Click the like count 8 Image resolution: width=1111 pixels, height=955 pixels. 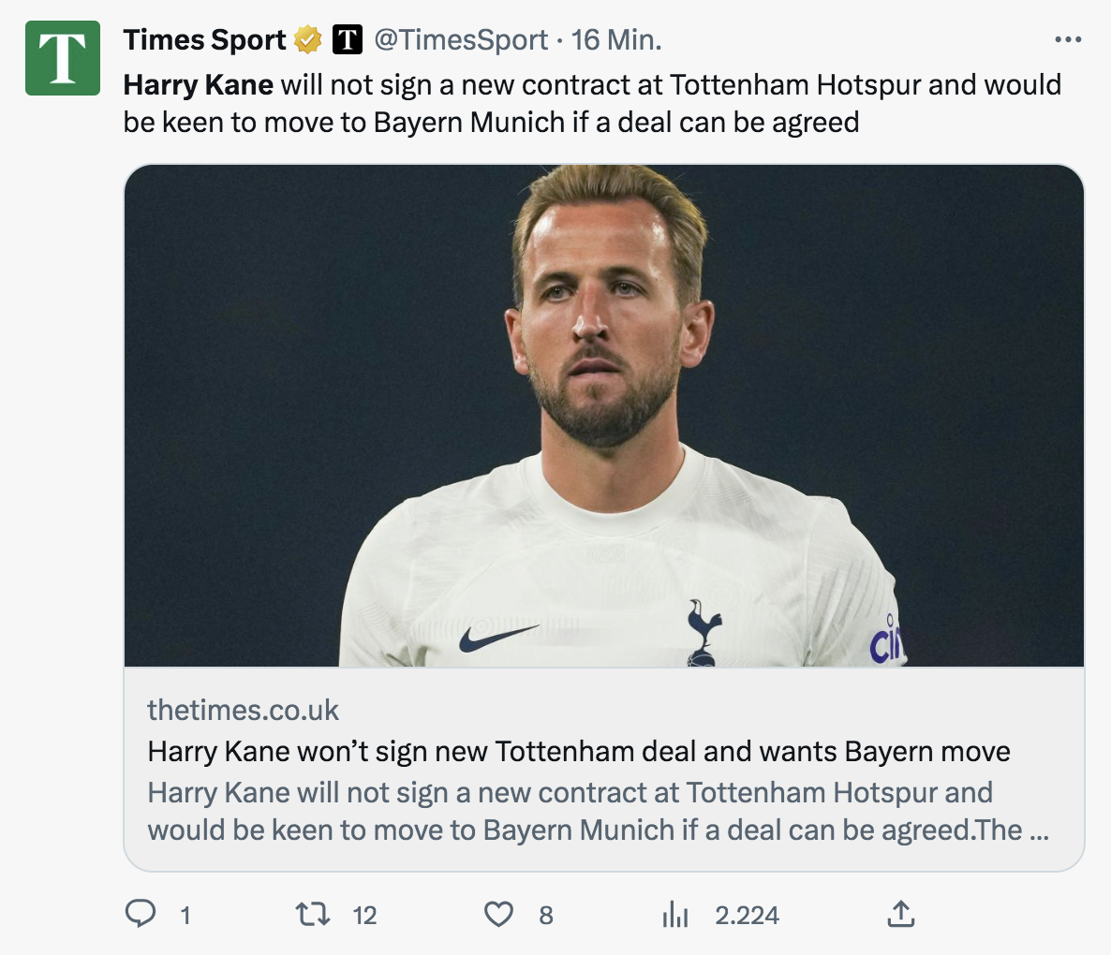pos(546,916)
